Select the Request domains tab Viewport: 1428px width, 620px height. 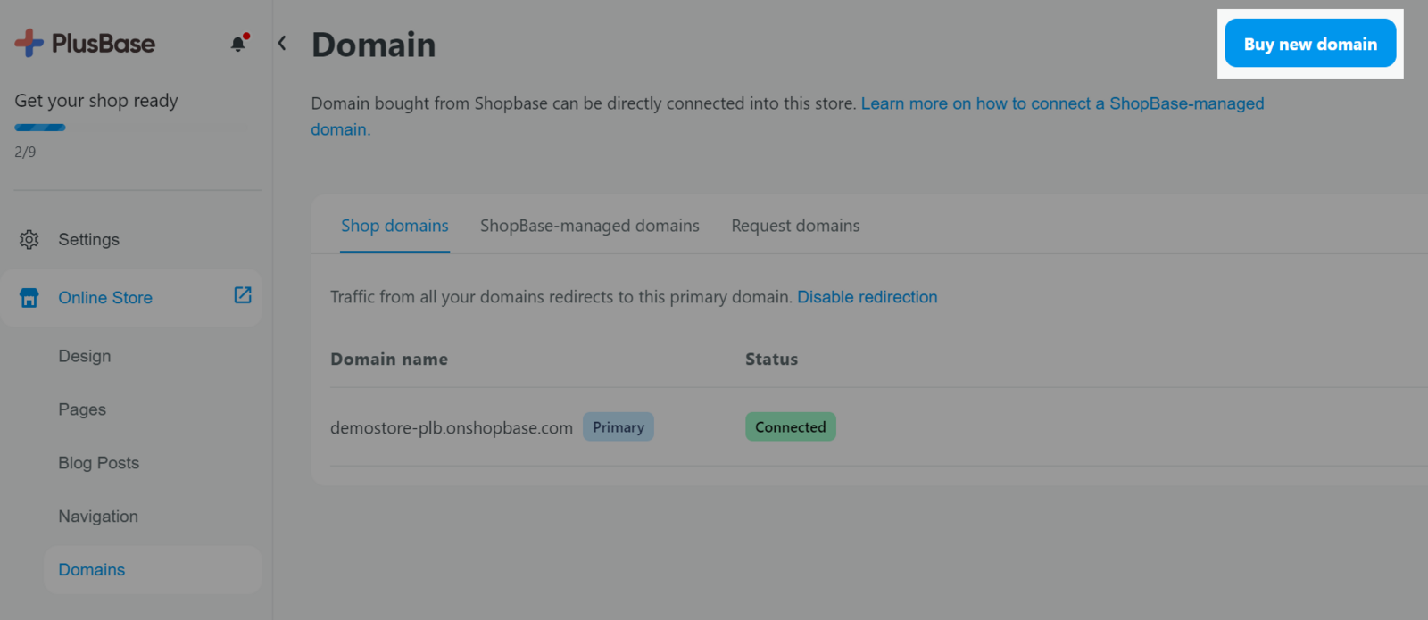point(795,227)
